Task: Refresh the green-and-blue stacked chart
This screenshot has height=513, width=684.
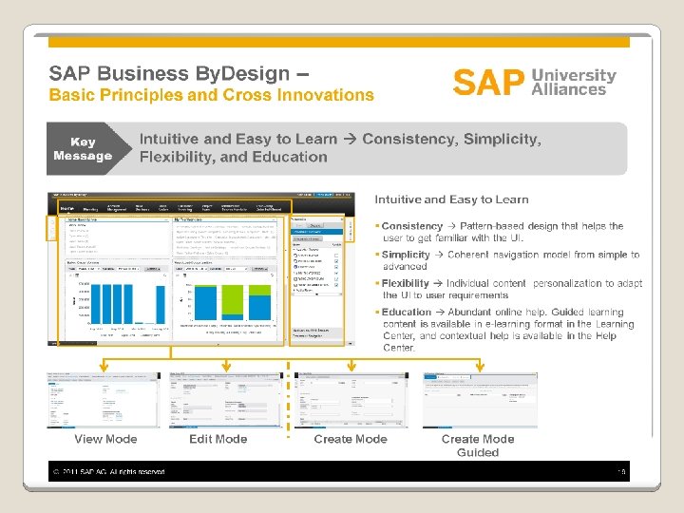Action: click(273, 275)
